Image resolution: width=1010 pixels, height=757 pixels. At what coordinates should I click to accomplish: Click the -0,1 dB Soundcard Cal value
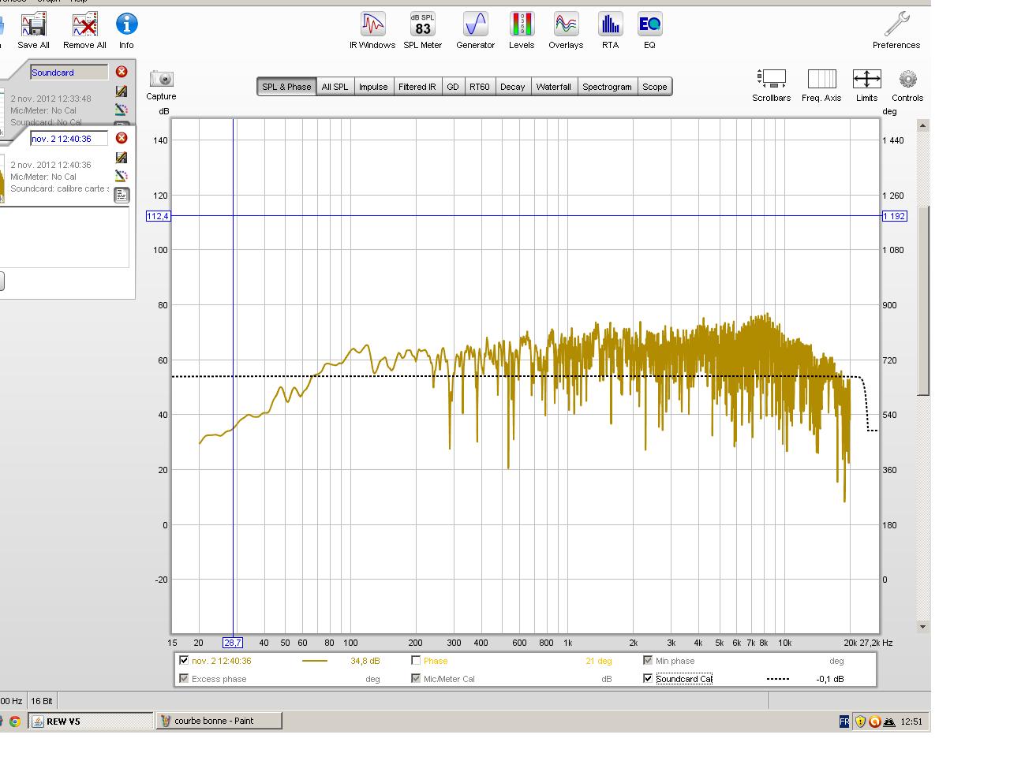click(x=829, y=679)
